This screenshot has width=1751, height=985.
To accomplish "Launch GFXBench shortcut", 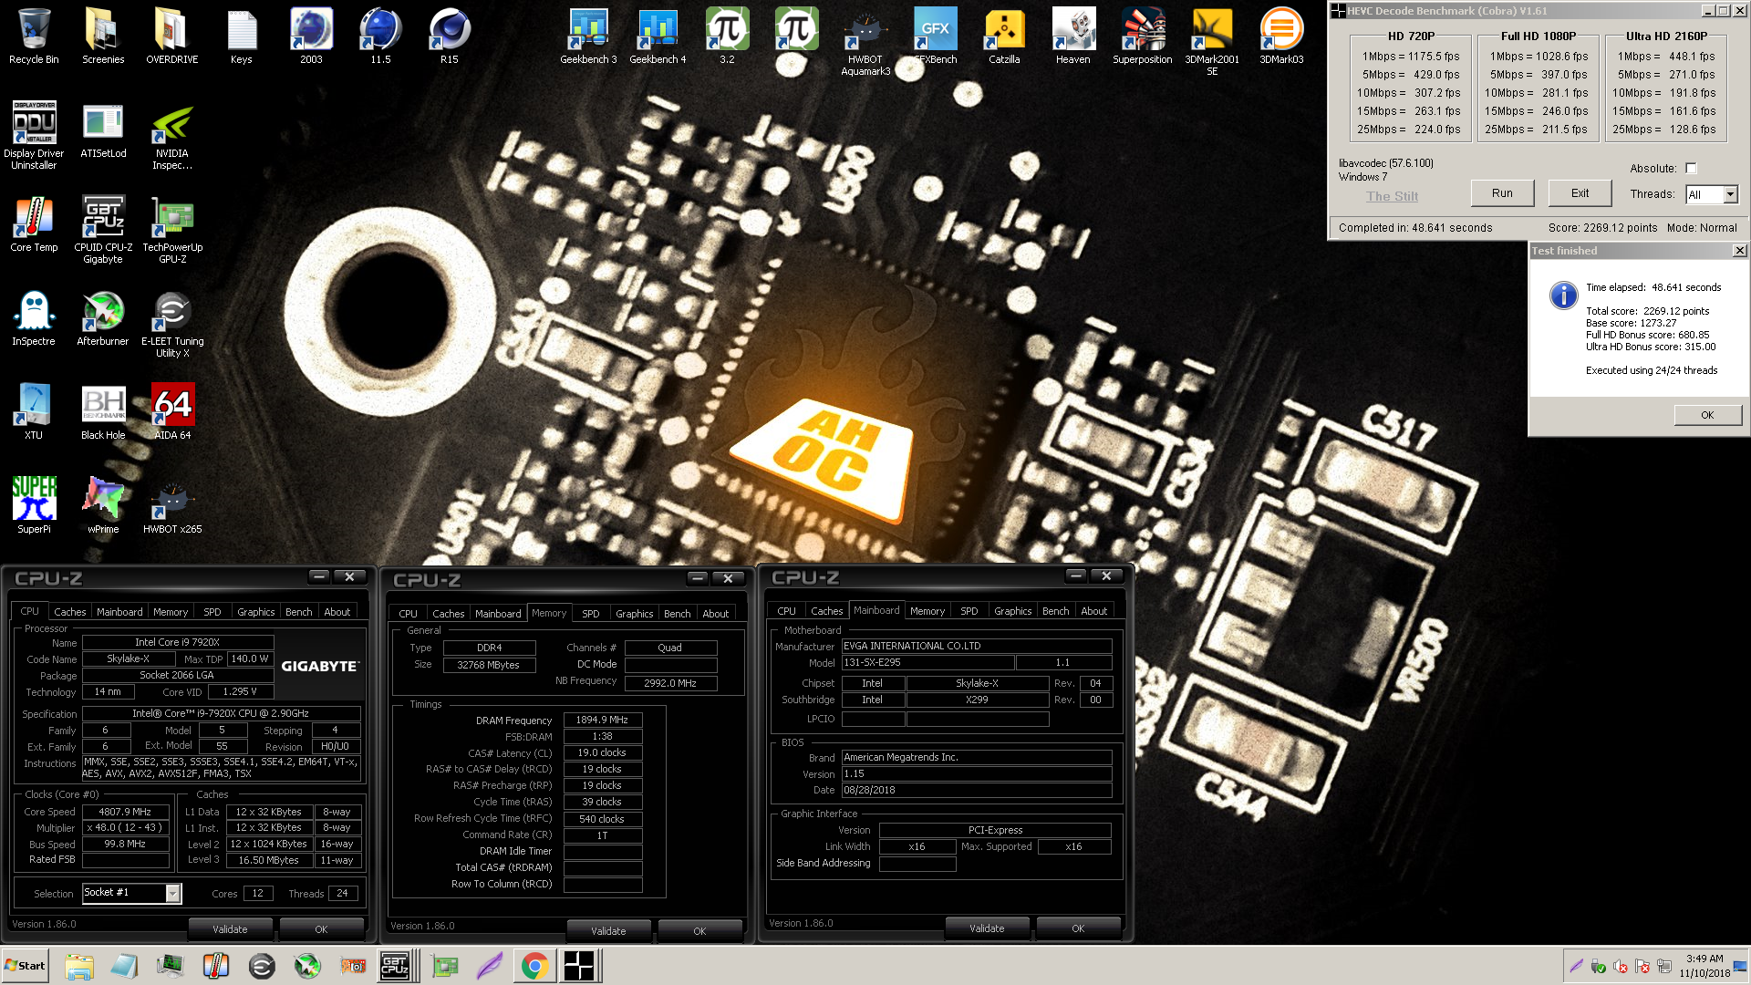I will tap(935, 36).
